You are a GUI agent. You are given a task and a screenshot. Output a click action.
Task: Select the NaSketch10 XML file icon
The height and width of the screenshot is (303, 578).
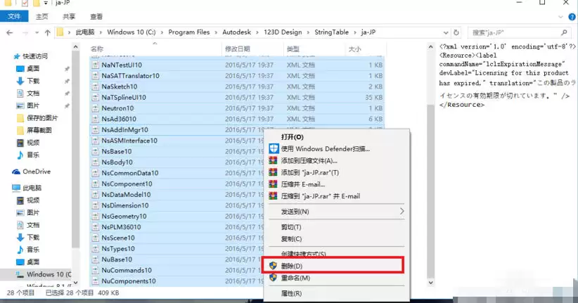coord(96,86)
